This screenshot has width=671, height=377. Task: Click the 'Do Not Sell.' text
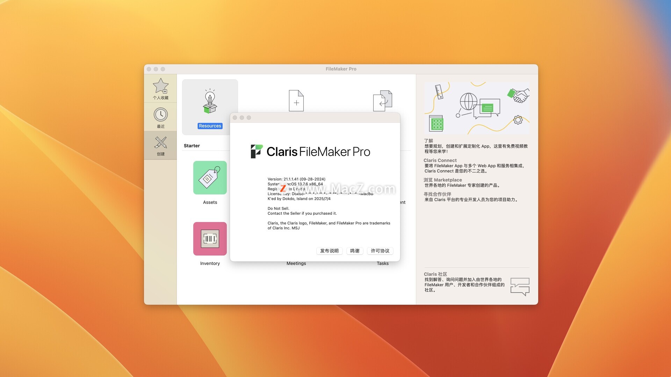tap(278, 208)
